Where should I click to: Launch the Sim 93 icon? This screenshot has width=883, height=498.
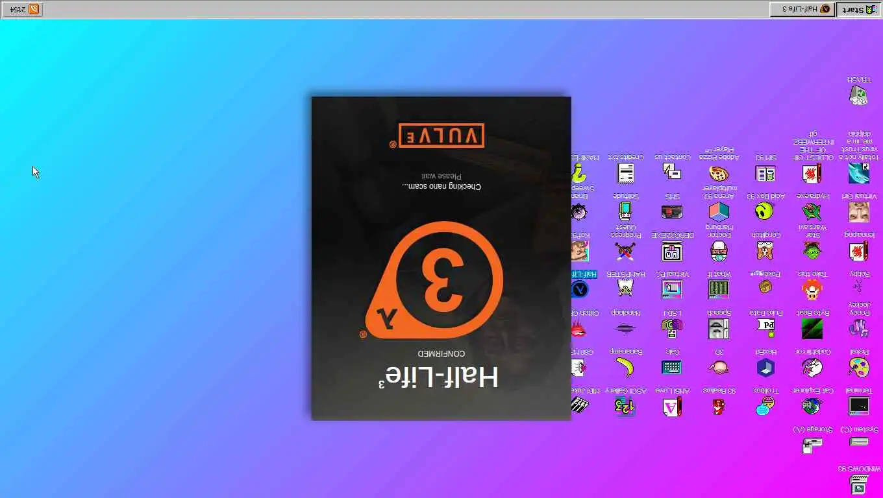tap(765, 172)
